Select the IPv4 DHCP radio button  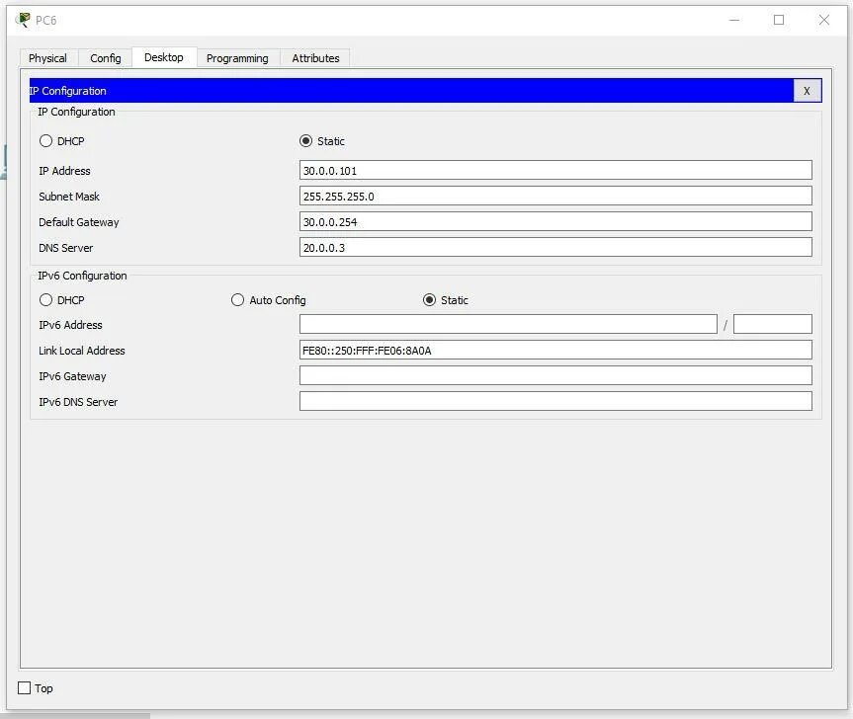tap(45, 141)
